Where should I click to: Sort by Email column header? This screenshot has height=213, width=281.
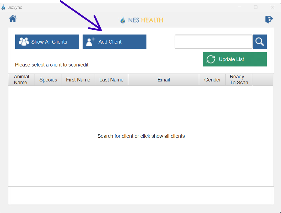pos(164,79)
